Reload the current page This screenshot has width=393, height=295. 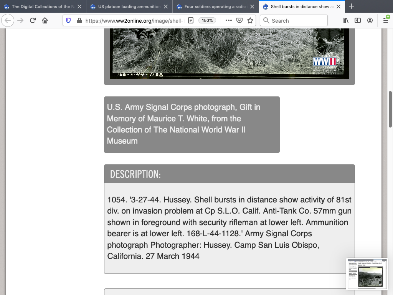(33, 21)
